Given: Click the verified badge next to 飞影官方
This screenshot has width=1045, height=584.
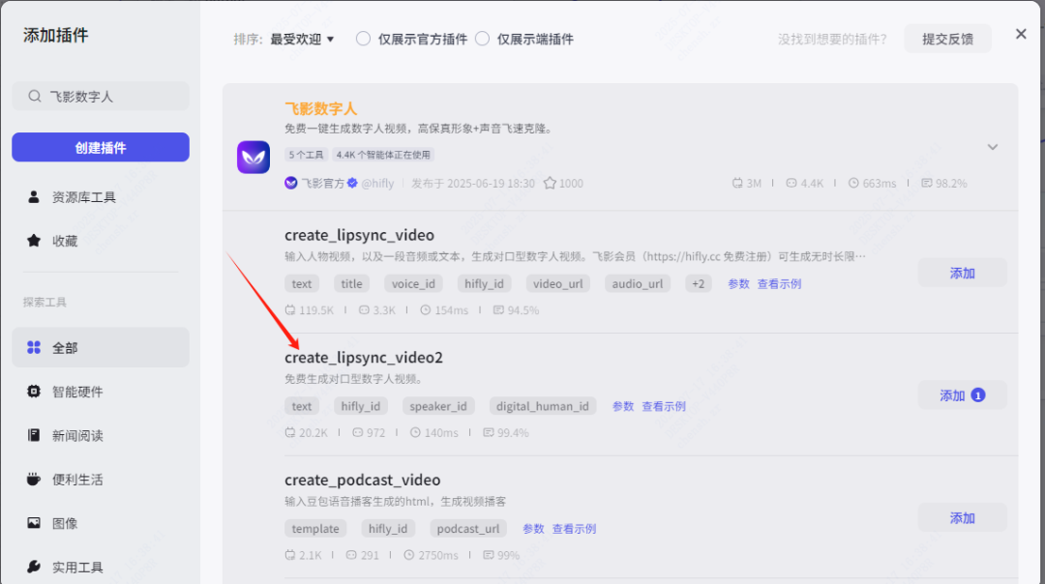Looking at the screenshot, I should pyautogui.click(x=352, y=183).
